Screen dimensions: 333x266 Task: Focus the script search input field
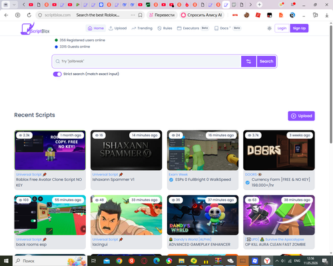click(147, 61)
